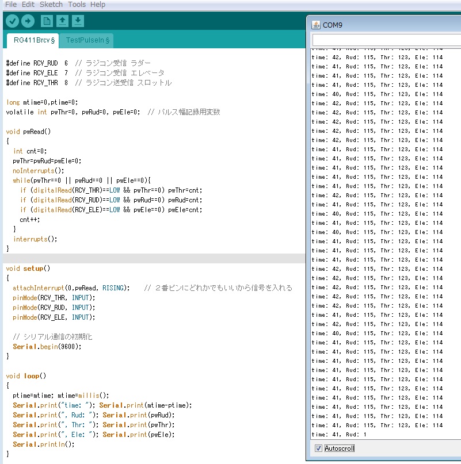Toggle the Autoscroll checkbox
This screenshot has width=461, height=464.
click(x=319, y=448)
